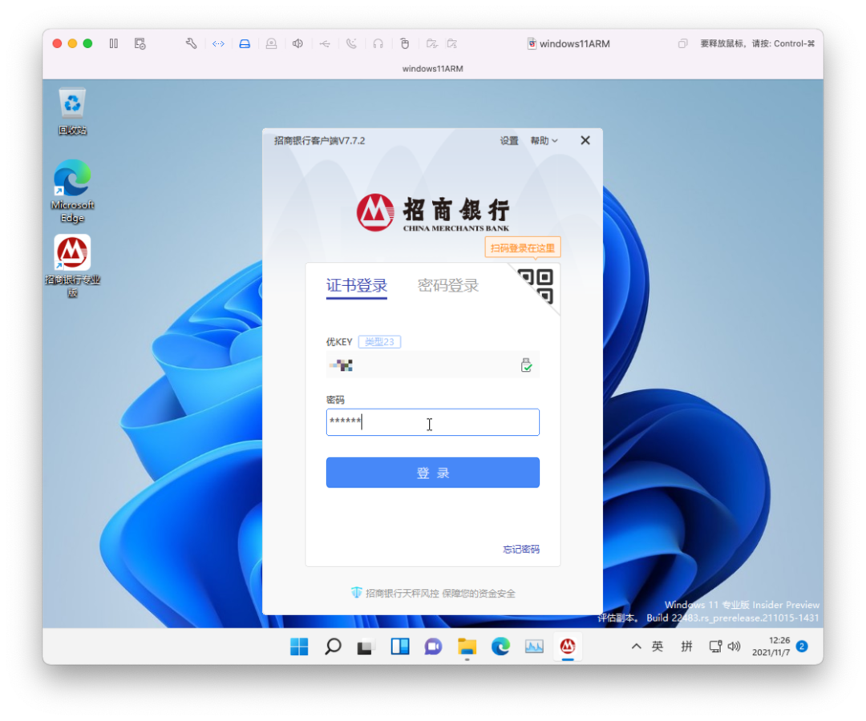Click the VM pause icon in toolbar
866x721 pixels.
(114, 43)
